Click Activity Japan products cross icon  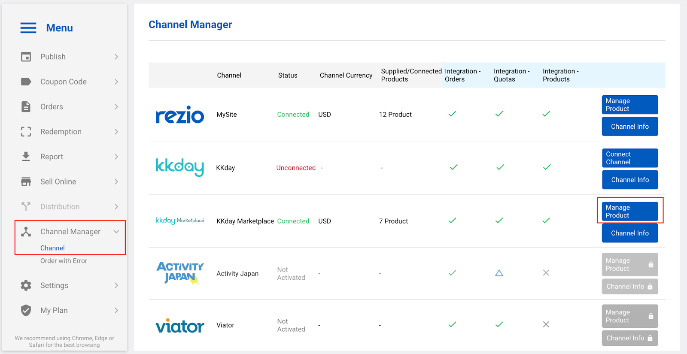[546, 273]
